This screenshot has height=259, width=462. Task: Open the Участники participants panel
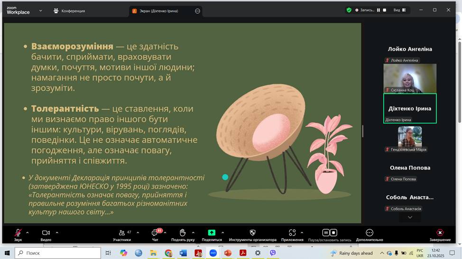click(x=122, y=233)
